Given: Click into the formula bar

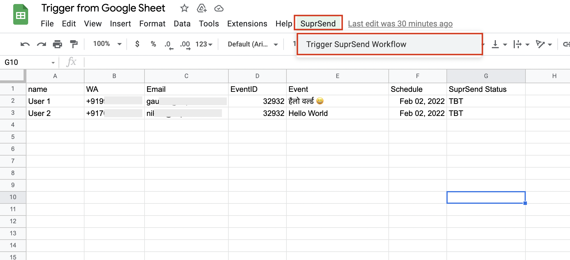Looking at the screenshot, I should coord(327,62).
